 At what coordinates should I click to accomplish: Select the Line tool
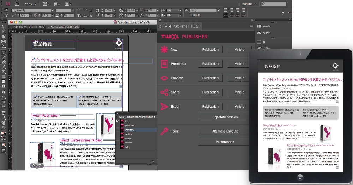4,57
